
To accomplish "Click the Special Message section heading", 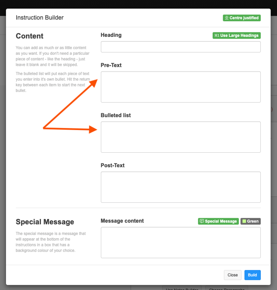I will 45,222.
